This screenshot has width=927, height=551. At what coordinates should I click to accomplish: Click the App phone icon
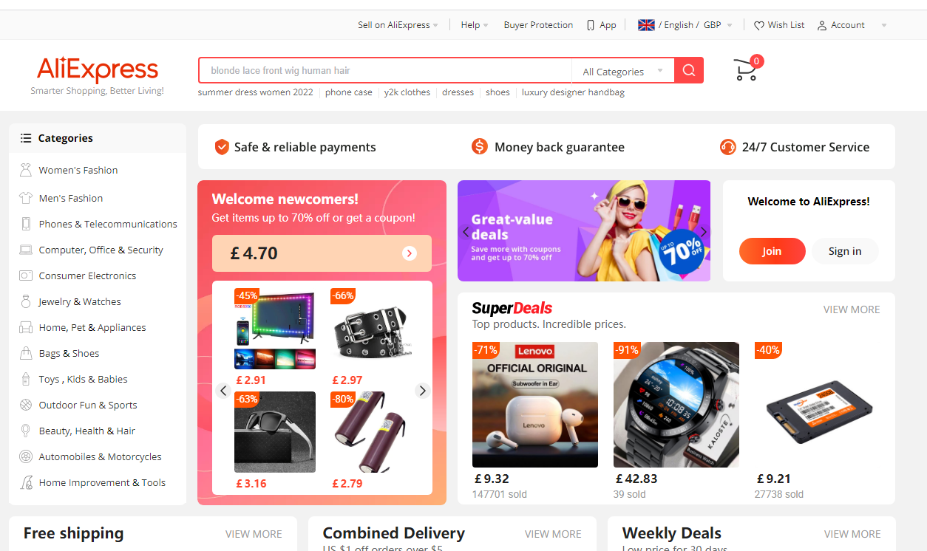click(591, 25)
